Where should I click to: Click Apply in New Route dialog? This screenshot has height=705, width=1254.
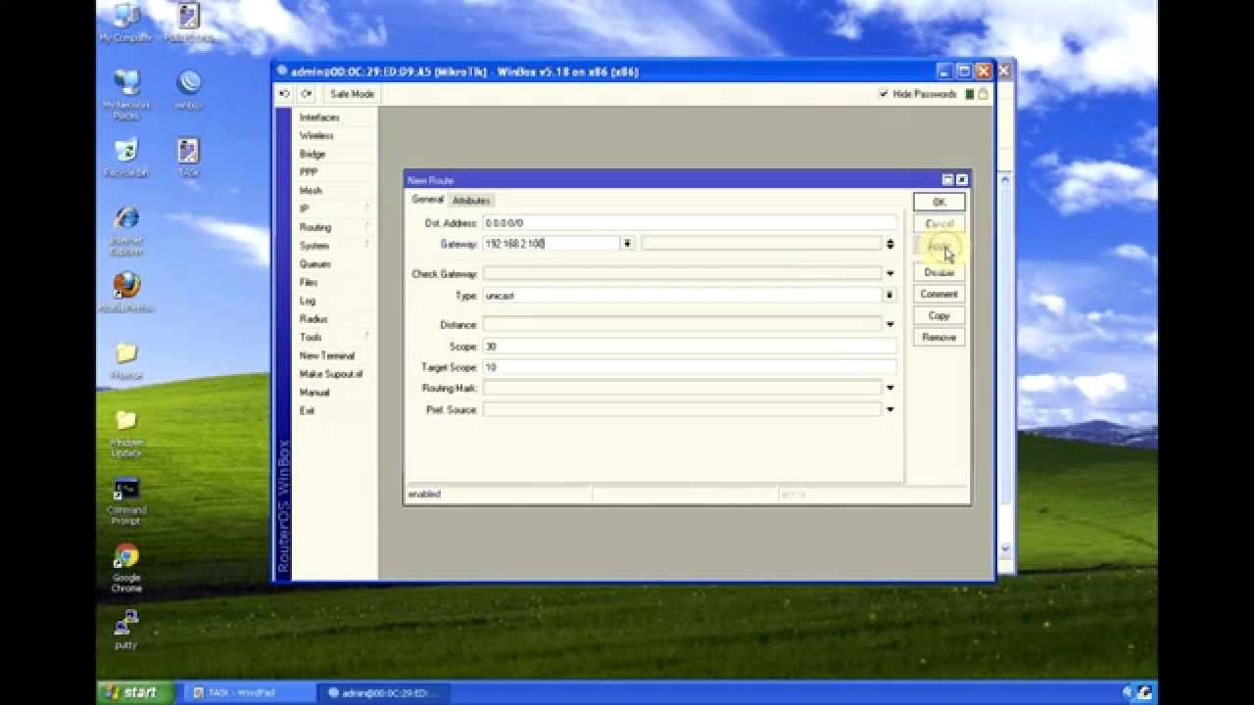[x=939, y=247]
